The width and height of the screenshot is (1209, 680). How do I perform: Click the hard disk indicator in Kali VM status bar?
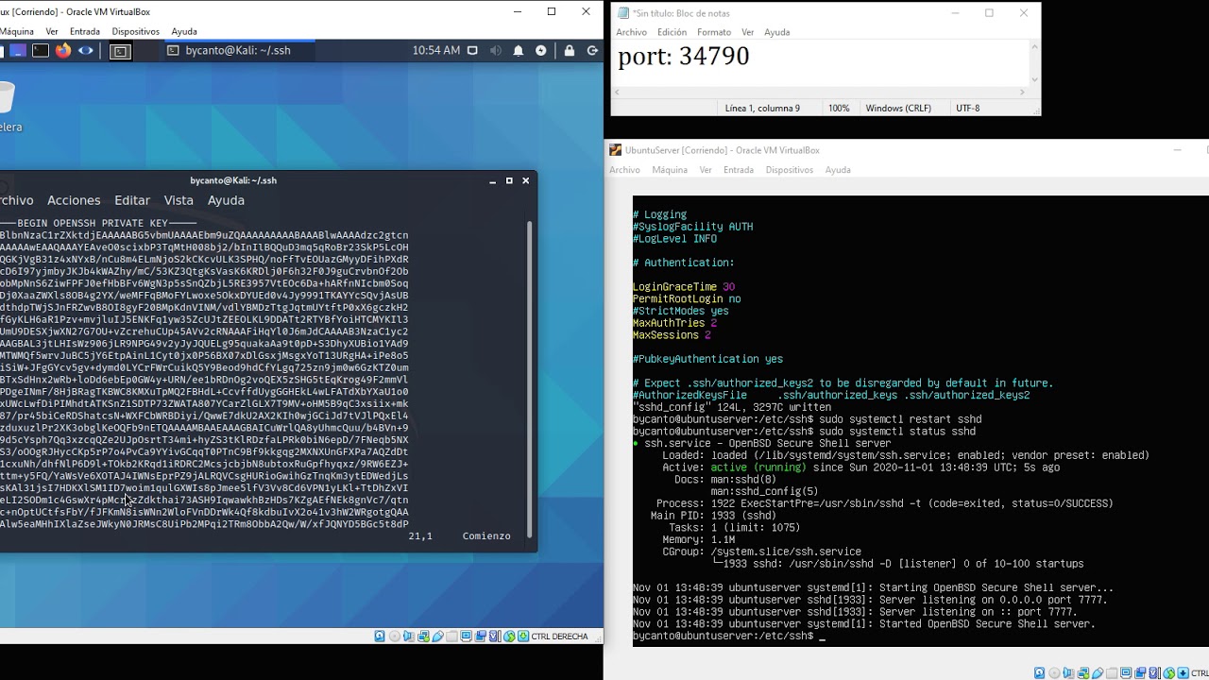pyautogui.click(x=380, y=637)
